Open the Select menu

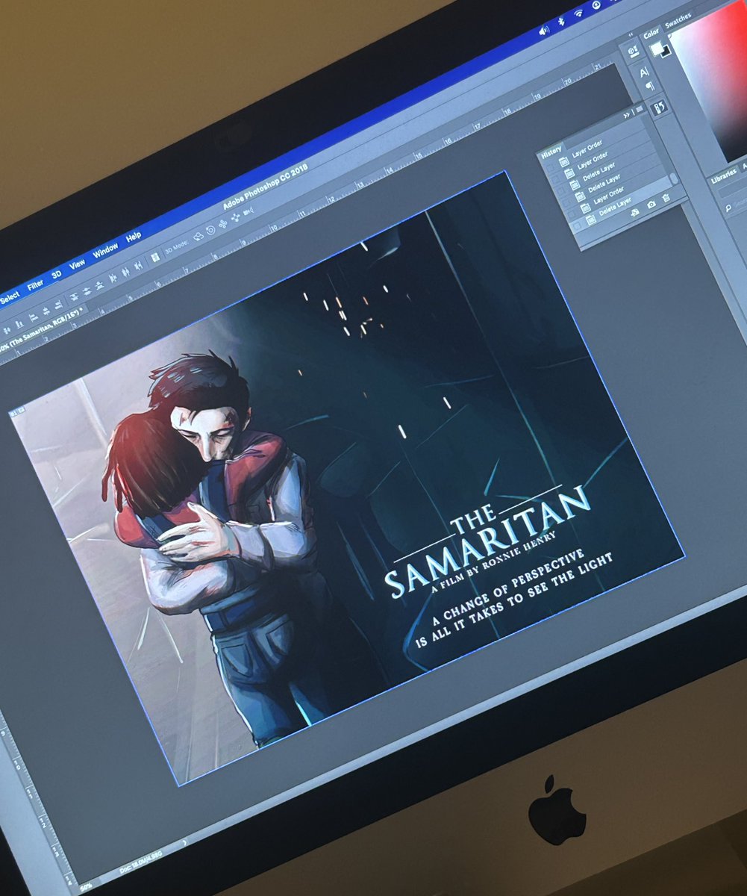click(10, 298)
